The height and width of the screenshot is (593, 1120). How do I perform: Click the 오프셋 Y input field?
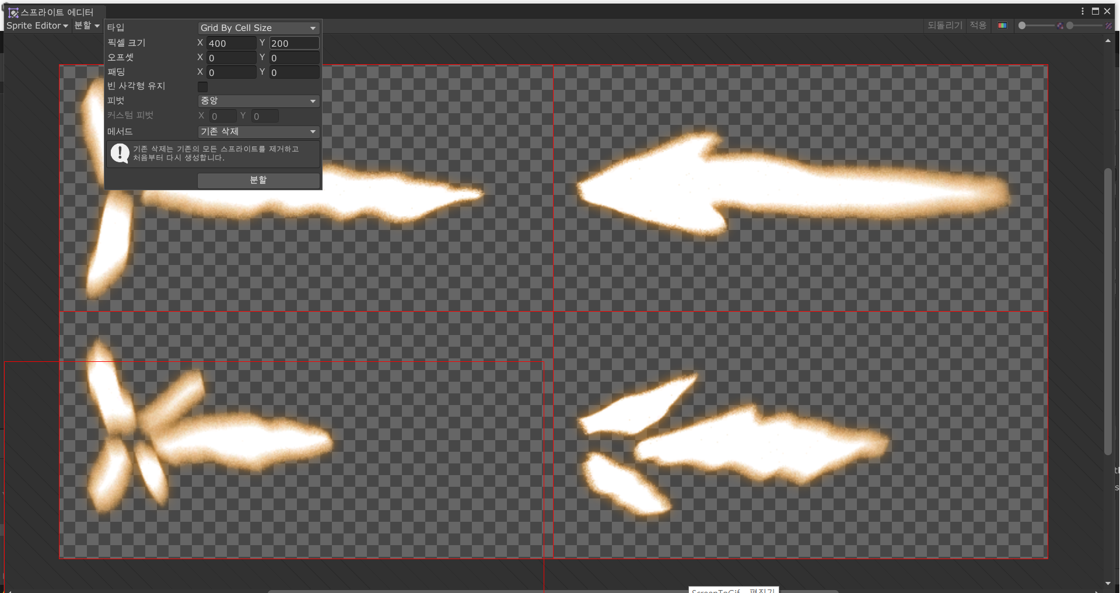tap(294, 58)
